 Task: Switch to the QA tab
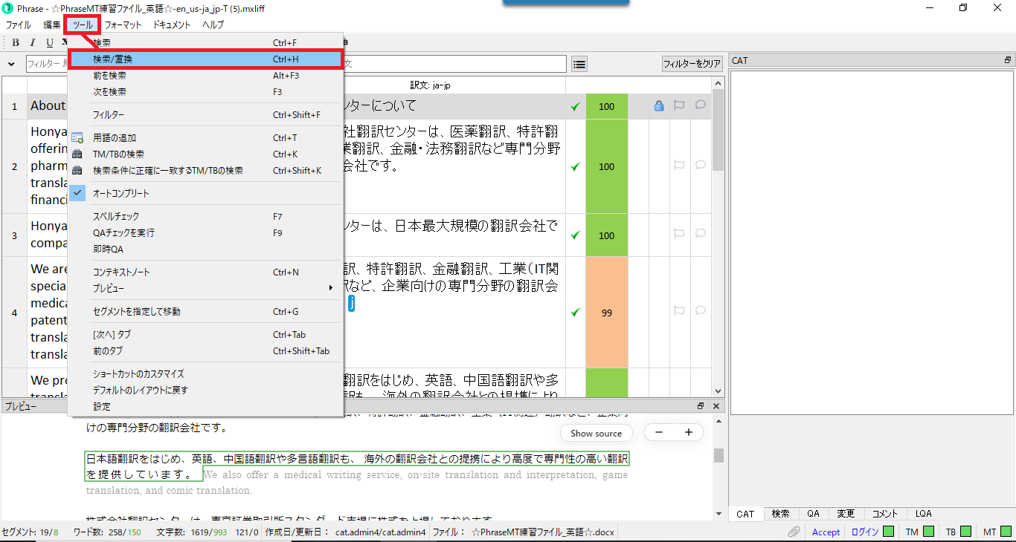(x=813, y=514)
